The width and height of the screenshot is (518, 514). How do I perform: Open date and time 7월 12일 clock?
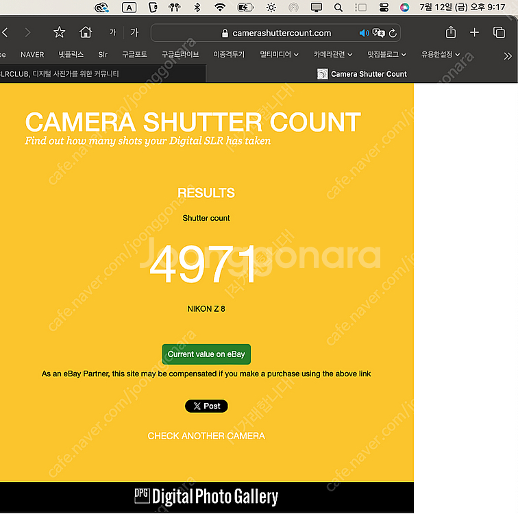(463, 8)
